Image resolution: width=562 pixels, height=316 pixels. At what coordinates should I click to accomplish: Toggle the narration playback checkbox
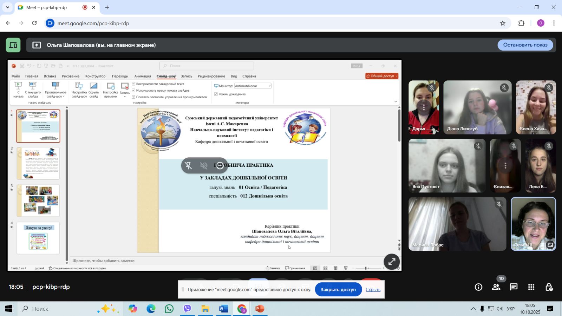click(x=133, y=84)
